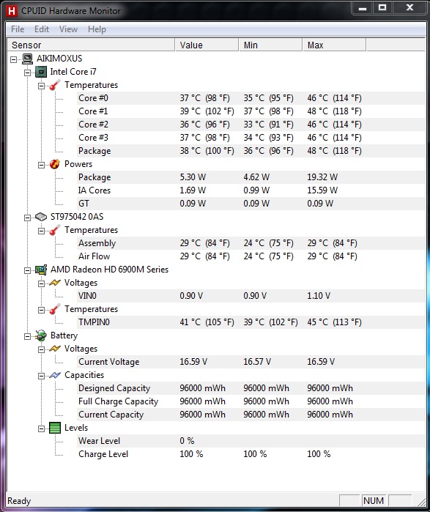Collapse the AMD Radeon HD 6900M node
This screenshot has width=430, height=512.
click(27, 270)
